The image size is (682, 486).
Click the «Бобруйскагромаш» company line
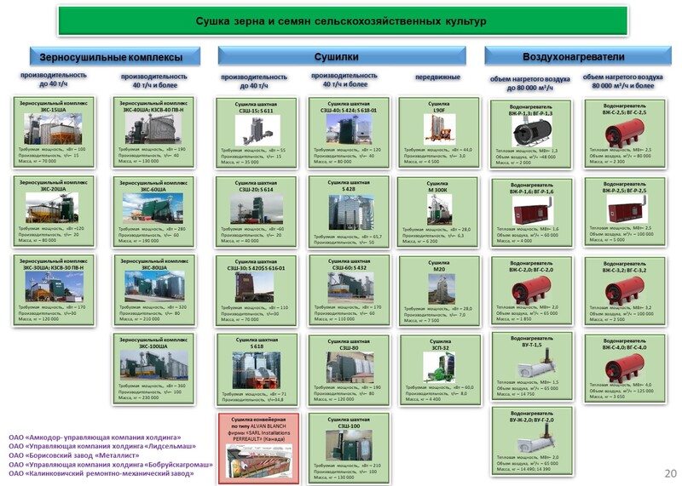pos(111,464)
